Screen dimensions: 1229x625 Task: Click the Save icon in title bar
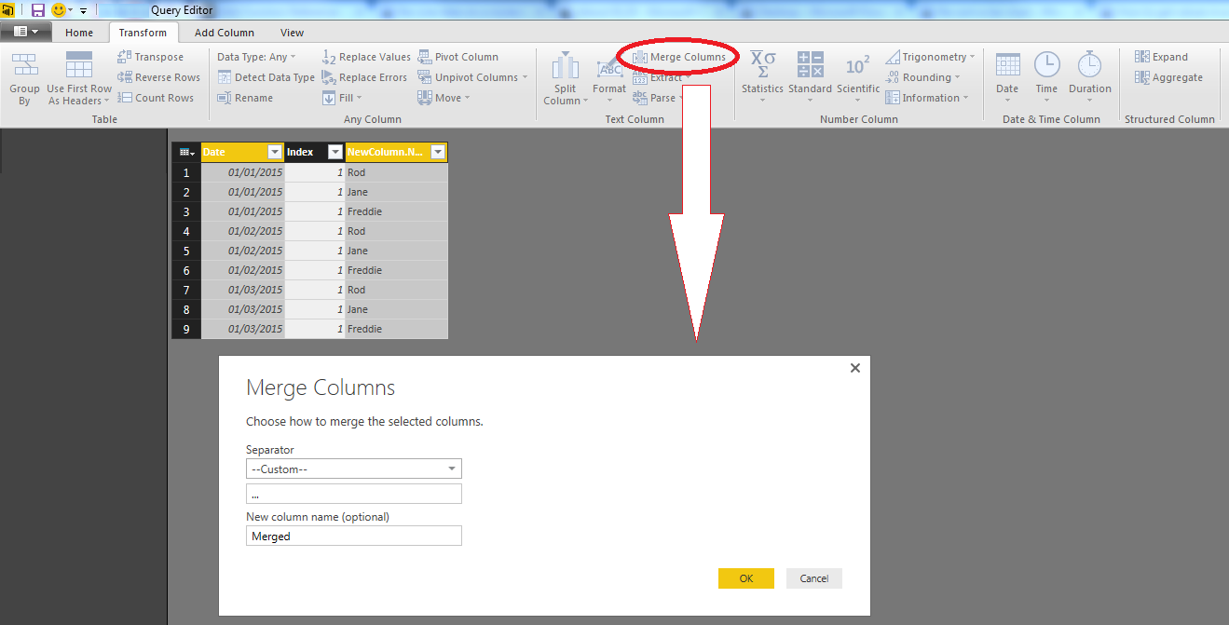tap(38, 10)
